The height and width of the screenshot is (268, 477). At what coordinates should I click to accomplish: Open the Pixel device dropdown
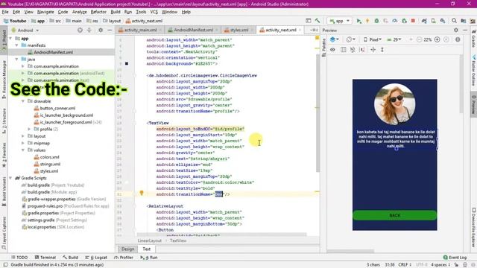coord(373,39)
